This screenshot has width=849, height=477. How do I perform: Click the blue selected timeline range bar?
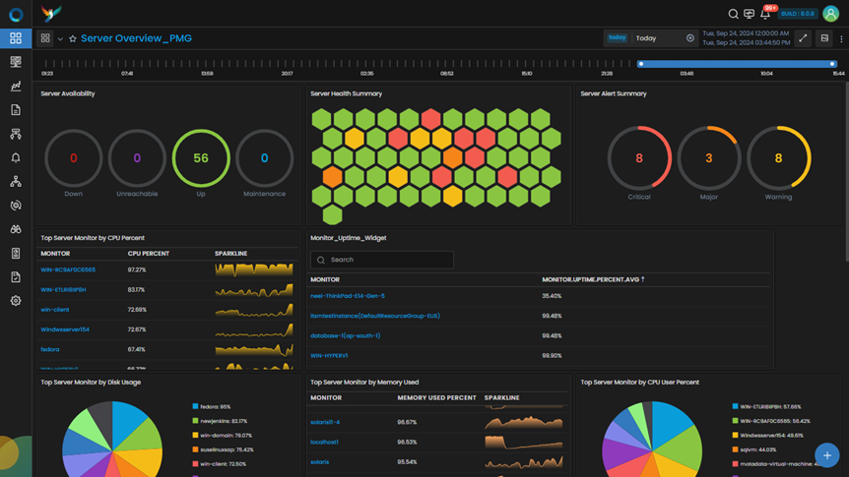pyautogui.click(x=737, y=64)
